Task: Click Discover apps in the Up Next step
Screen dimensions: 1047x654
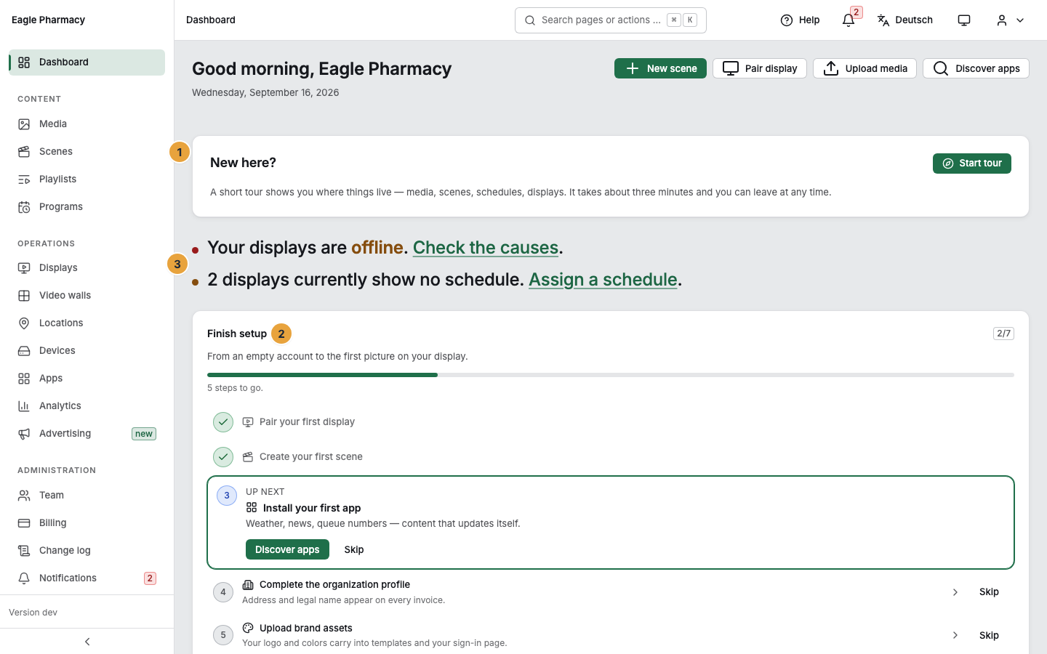Action: (x=287, y=549)
